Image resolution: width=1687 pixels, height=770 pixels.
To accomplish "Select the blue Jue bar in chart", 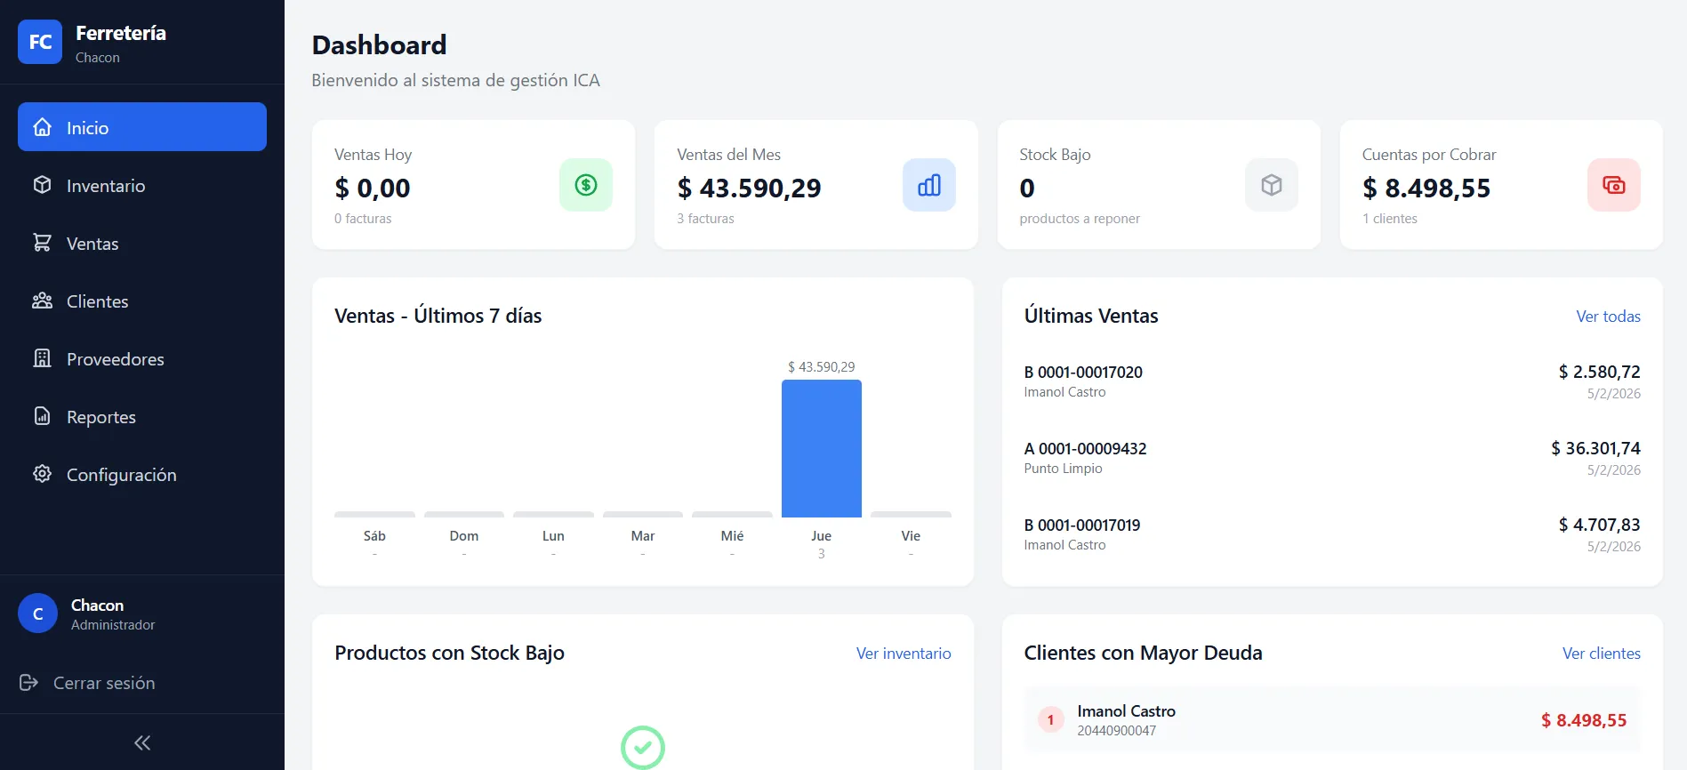I will coord(821,449).
